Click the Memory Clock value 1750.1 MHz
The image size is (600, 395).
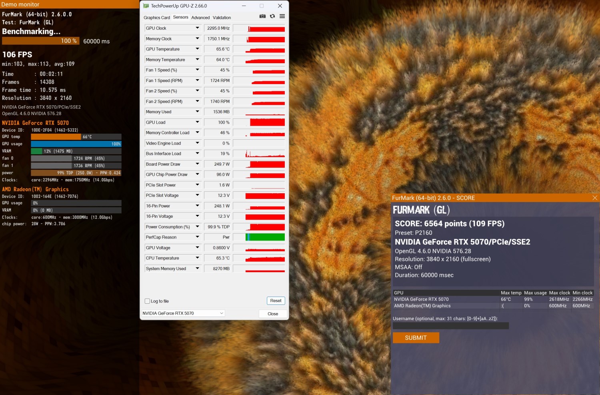[218, 38]
